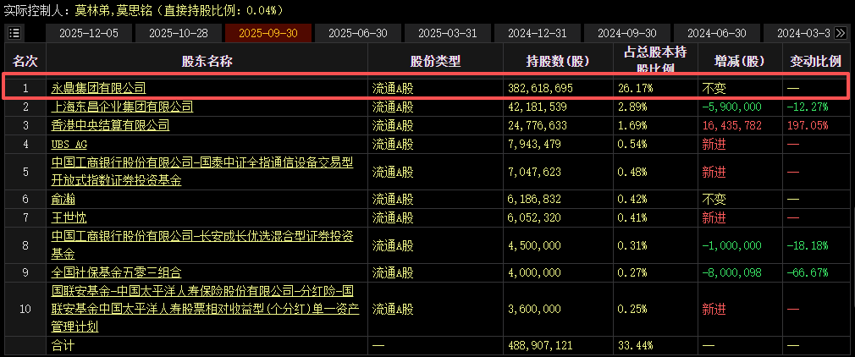Open shareholder link 香港中央结算有限公司
This screenshot has width=855, height=357.
tap(111, 125)
